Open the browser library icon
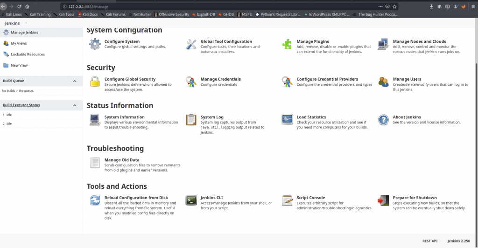Screen dimensions: 478x248 click(439, 7)
